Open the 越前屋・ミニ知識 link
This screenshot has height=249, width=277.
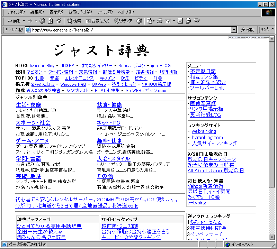120,226
